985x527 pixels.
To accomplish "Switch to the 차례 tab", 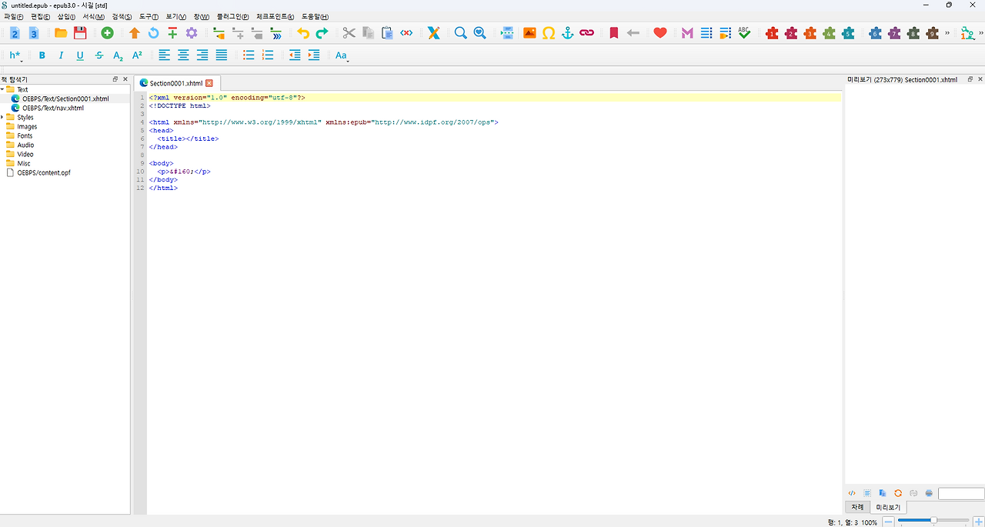I will click(x=857, y=508).
